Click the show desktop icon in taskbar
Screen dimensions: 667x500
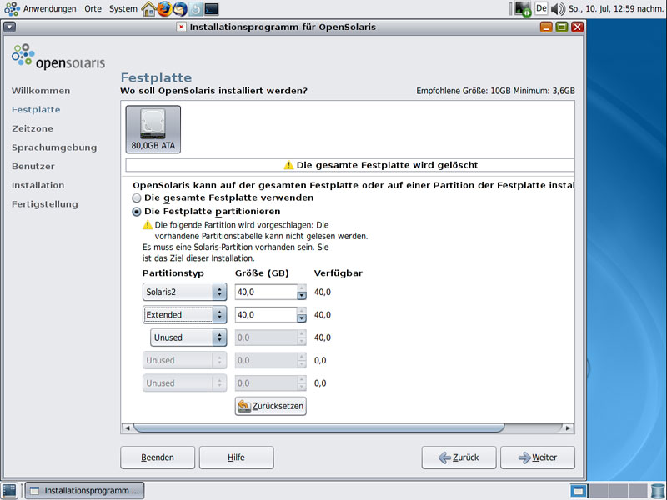pyautogui.click(x=9, y=490)
